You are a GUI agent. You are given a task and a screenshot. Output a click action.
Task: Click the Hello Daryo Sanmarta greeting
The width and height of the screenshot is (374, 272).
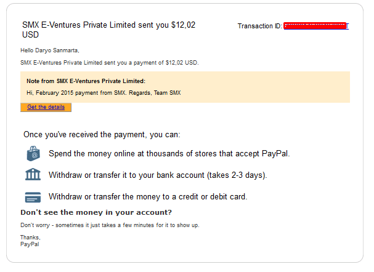[x=50, y=50]
